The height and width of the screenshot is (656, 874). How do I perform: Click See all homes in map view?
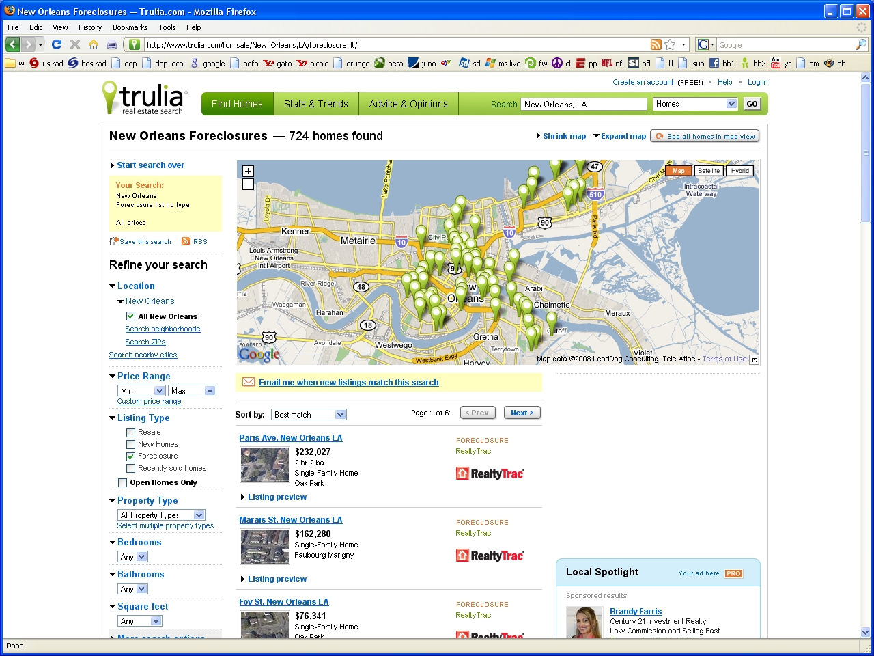click(705, 136)
